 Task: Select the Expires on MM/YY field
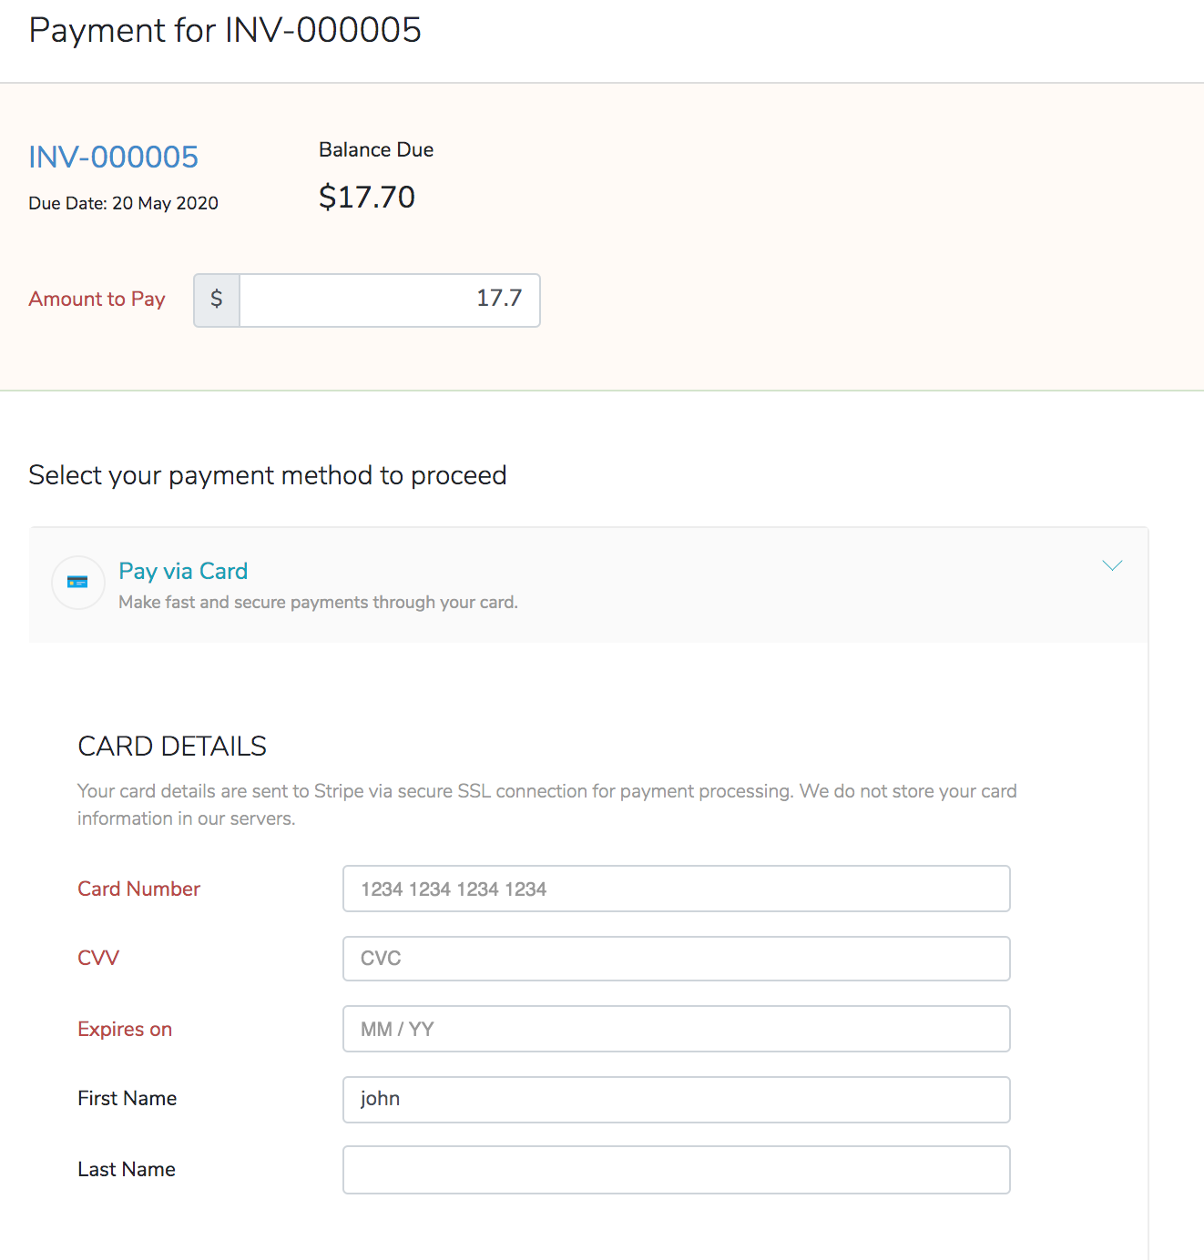[x=675, y=1029]
